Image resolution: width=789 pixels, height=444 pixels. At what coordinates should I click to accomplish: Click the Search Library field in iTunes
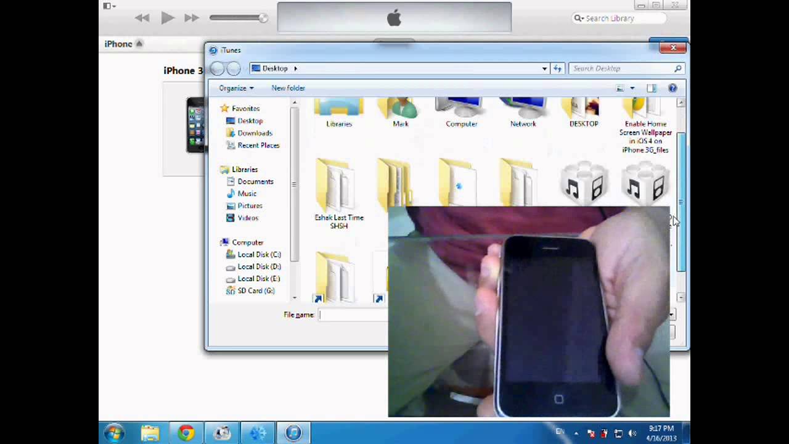[619, 18]
